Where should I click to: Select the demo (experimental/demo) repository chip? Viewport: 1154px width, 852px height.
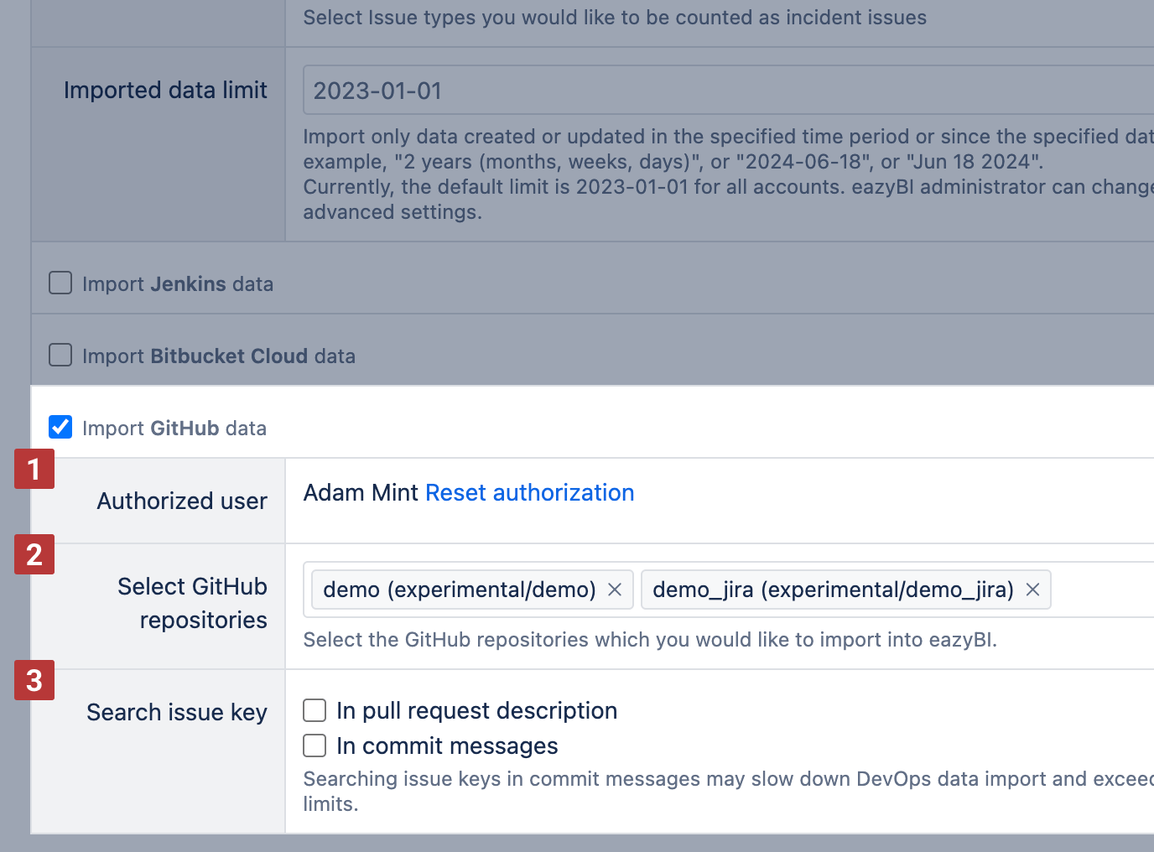[x=459, y=590]
